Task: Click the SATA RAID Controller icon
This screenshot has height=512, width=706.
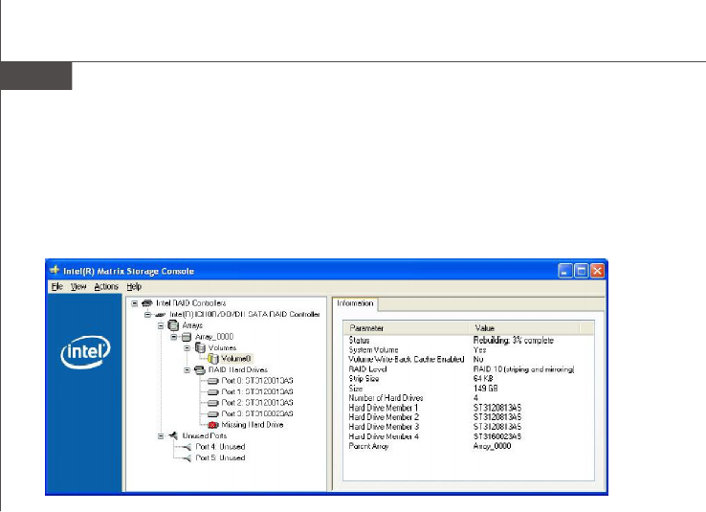Action: (161, 314)
